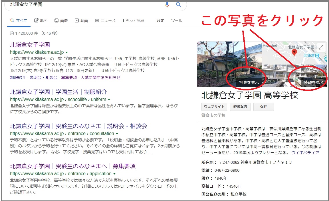
Task: Click the address 神奈川県鎌倉市山ノ内913
Action: coord(266,162)
